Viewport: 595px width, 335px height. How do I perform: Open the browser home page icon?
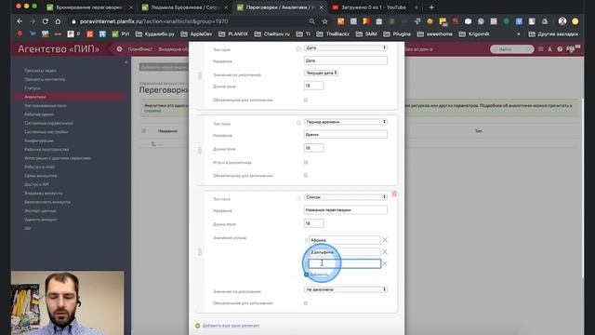point(58,21)
